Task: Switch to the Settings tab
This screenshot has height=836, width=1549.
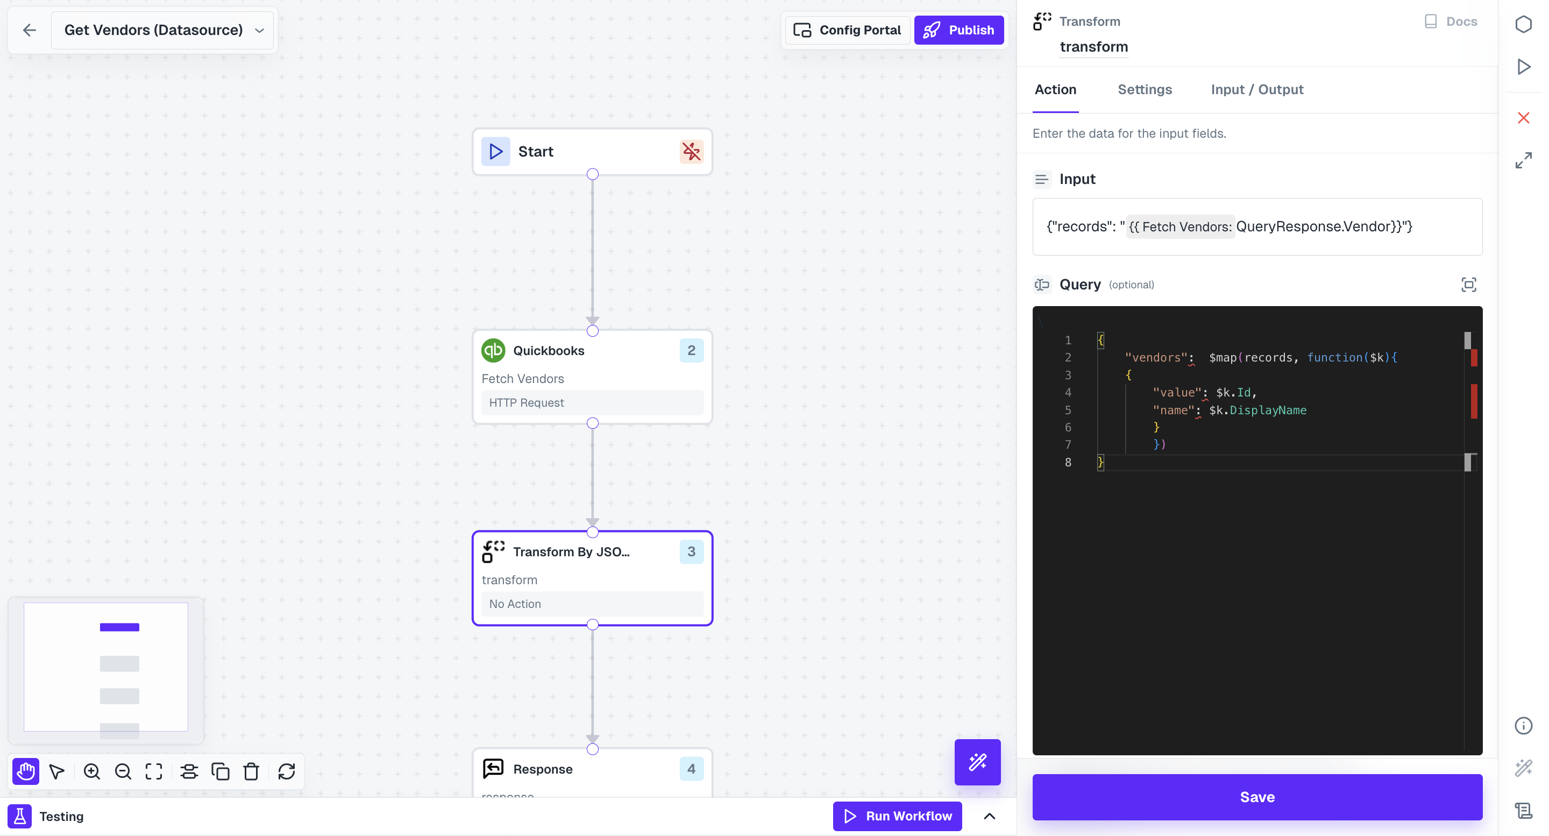Action: pos(1145,90)
